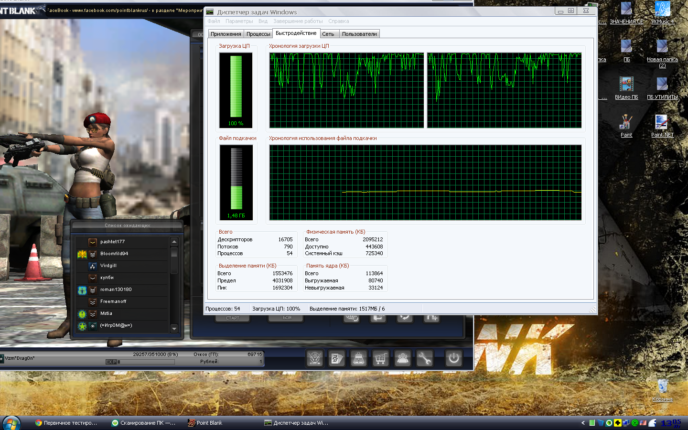Select the Быстродействие tab
688x430 pixels.
tap(296, 33)
